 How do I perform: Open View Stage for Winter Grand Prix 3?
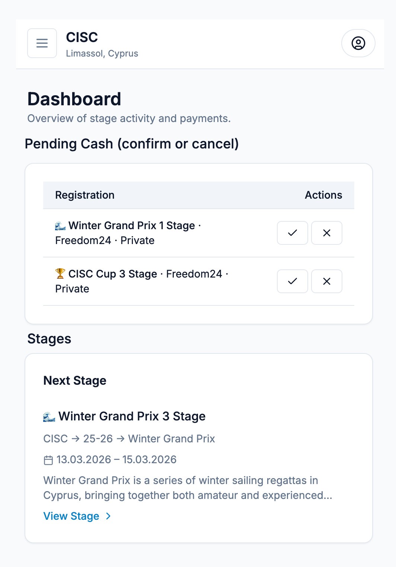click(x=71, y=516)
